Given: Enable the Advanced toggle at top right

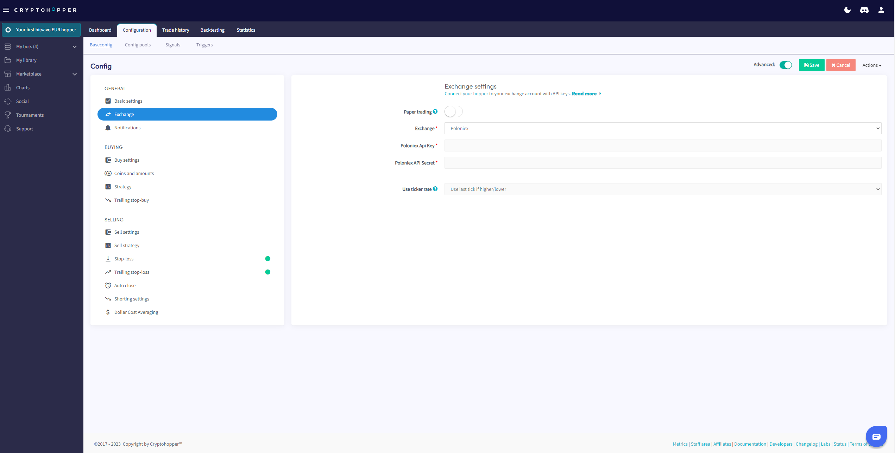Looking at the screenshot, I should pos(786,65).
